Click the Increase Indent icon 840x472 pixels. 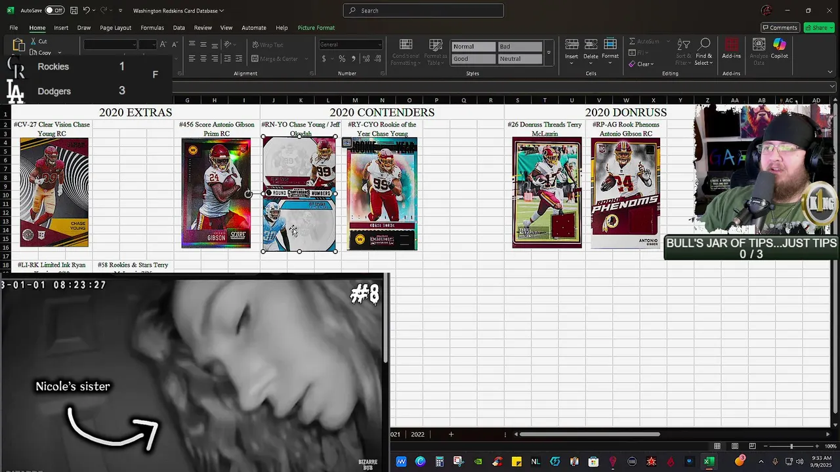239,58
